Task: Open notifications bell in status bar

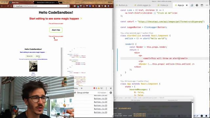Action: 206,116
